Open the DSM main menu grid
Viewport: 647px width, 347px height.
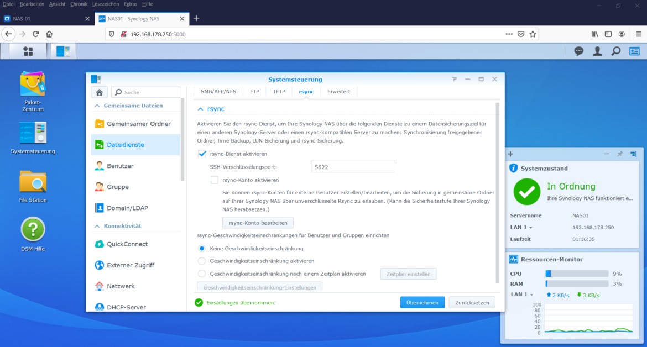pyautogui.click(x=28, y=51)
